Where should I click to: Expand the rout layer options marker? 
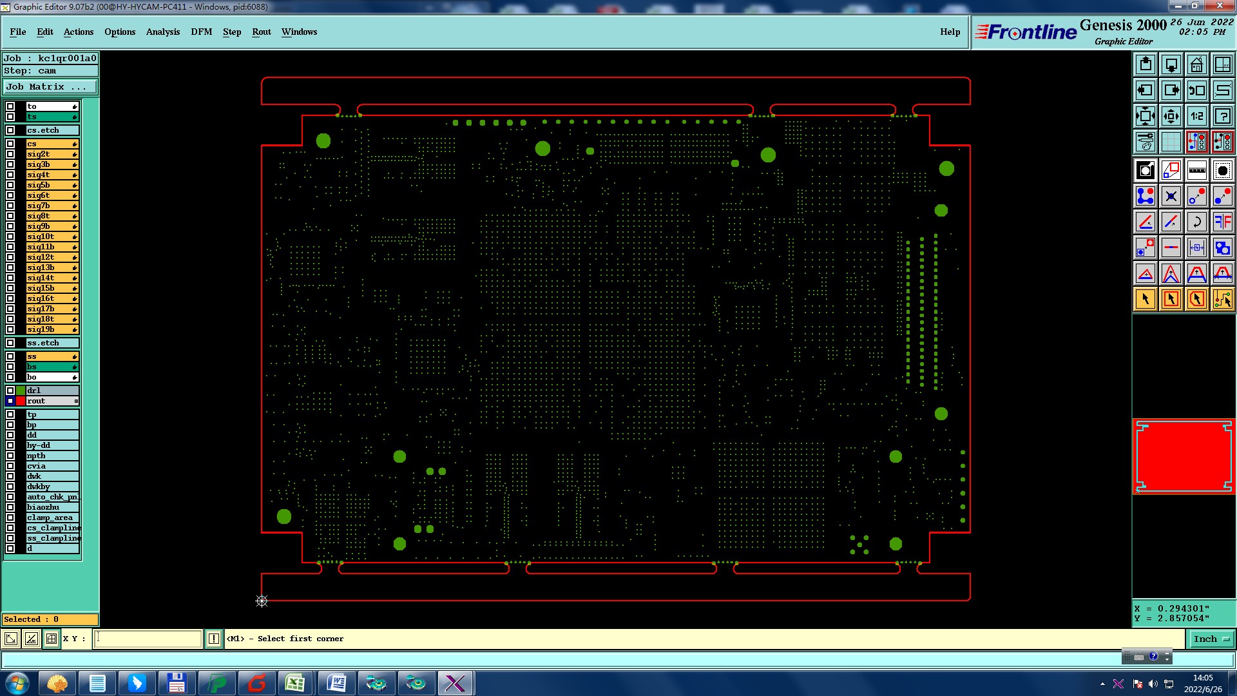76,401
